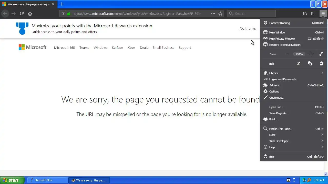This screenshot has height=184, width=328.
Task: Click the Forward navigation arrow
Action: [14, 14]
